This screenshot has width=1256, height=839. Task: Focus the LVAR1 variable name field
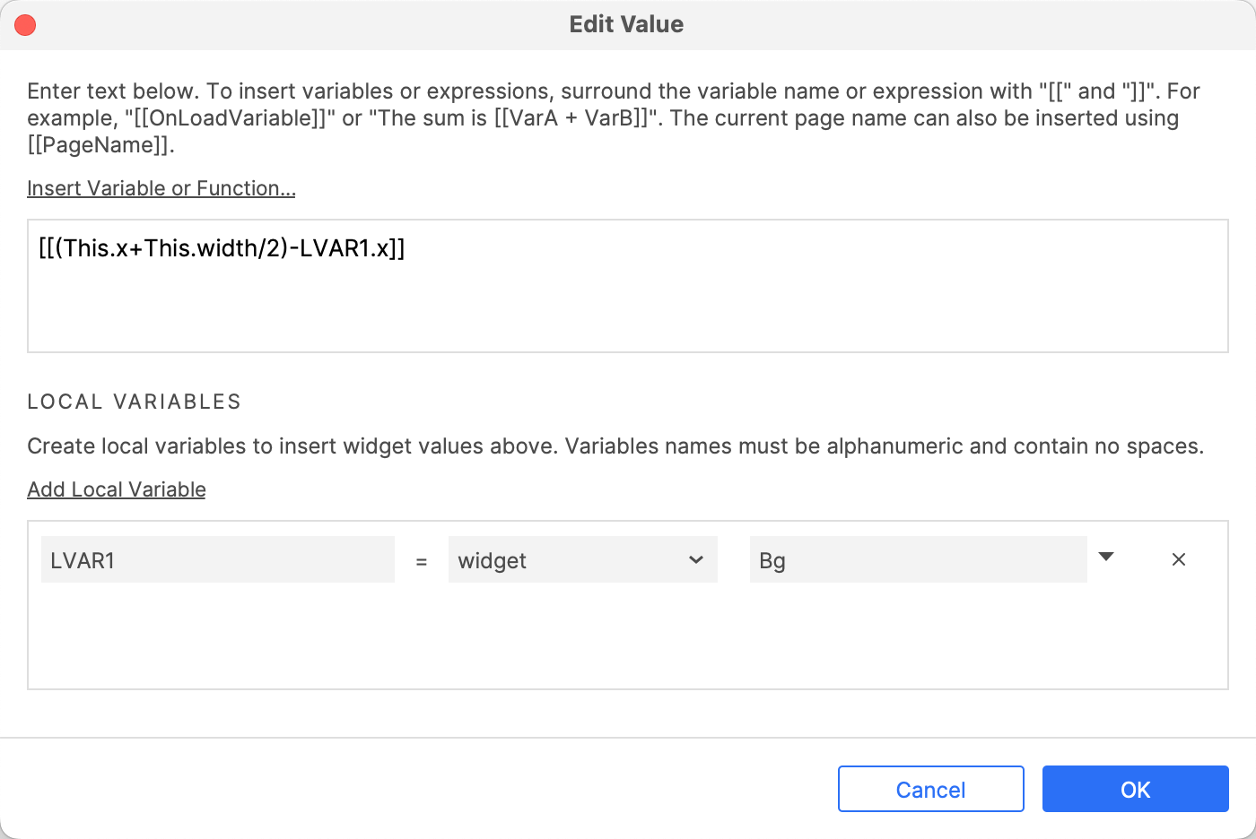pos(217,560)
